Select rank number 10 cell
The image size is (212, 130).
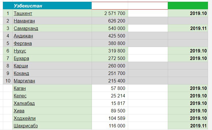[8, 81]
